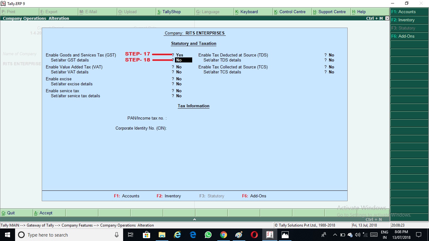Click Set/alter service tax details value

coord(179,96)
